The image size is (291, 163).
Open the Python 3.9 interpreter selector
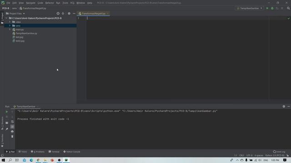[x=275, y=155]
